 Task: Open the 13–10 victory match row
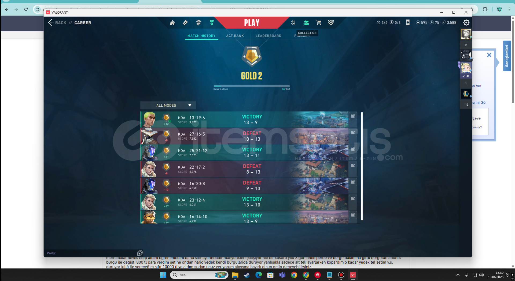pos(249,202)
